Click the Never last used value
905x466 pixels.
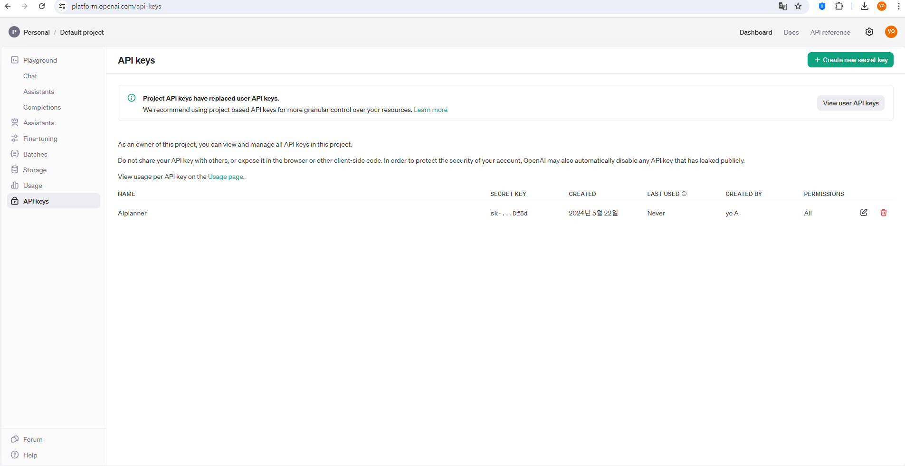(x=656, y=213)
